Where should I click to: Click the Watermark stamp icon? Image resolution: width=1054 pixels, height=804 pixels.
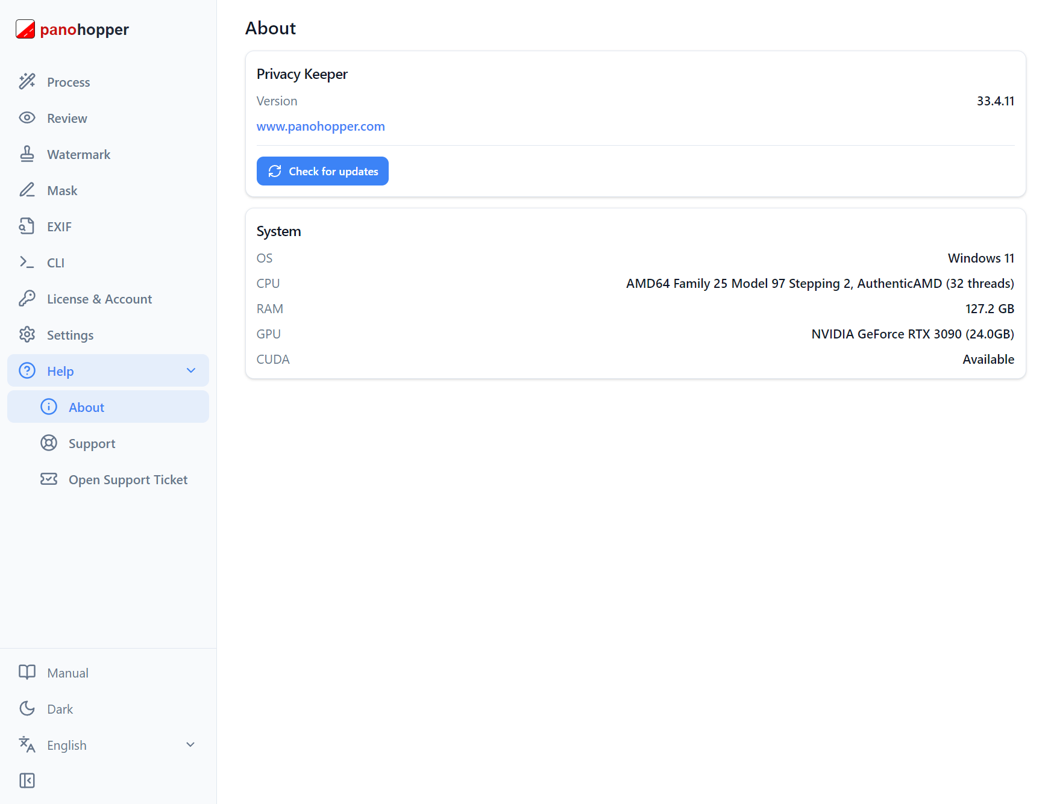27,154
